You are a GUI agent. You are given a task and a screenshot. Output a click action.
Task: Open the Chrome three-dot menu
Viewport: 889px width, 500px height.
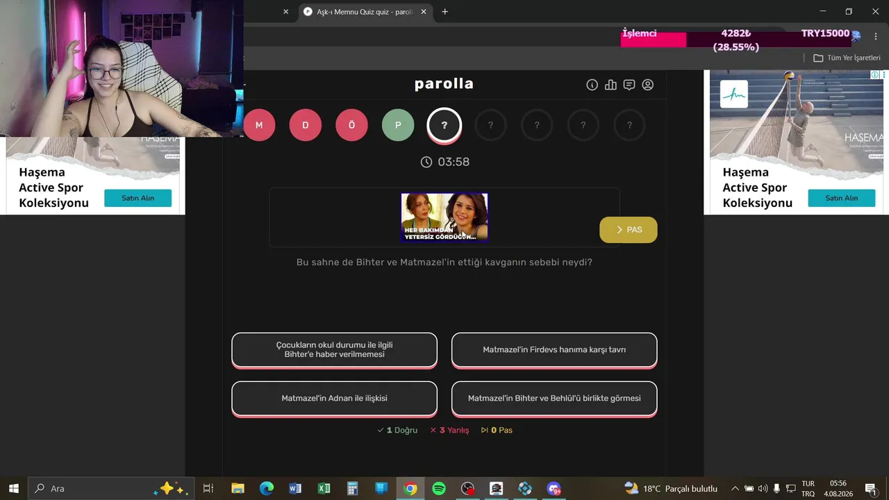[875, 36]
